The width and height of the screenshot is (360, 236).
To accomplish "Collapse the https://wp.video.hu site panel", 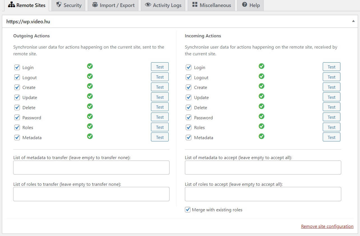I will [353, 21].
